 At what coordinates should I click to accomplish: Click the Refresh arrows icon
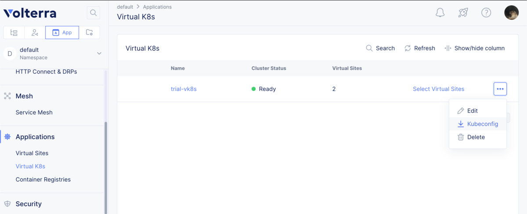408,48
